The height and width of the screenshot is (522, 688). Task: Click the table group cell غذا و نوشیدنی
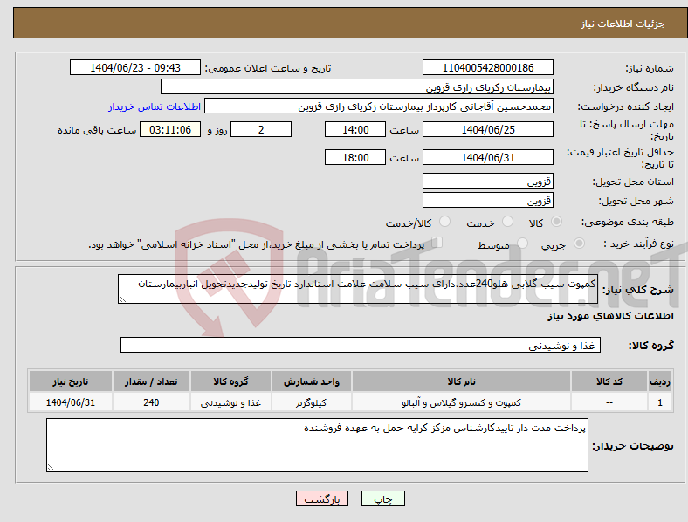pos(230,402)
